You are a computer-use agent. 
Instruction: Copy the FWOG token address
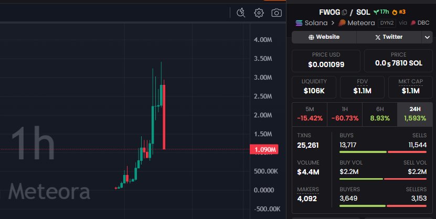[345, 12]
